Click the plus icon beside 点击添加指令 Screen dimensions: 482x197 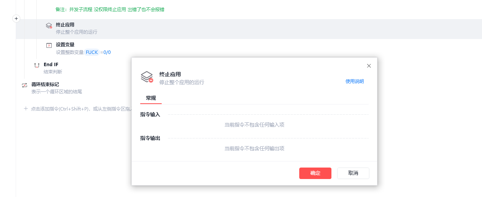tap(26, 109)
